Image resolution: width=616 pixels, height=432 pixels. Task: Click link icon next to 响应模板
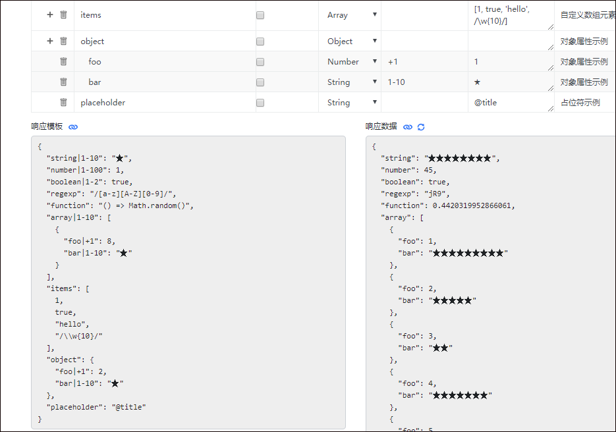click(x=73, y=126)
